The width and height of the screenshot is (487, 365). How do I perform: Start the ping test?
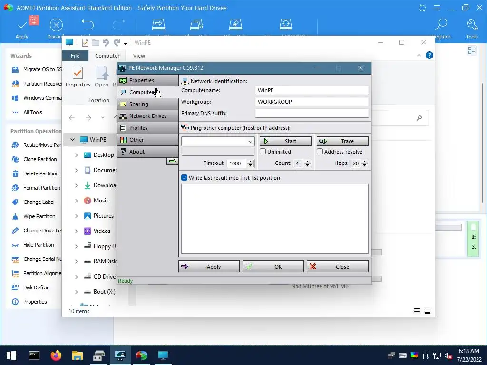(285, 141)
